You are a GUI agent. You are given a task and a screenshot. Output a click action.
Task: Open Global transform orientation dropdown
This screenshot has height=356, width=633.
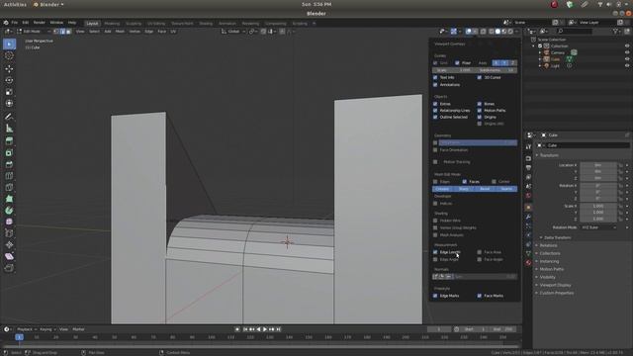click(x=233, y=31)
